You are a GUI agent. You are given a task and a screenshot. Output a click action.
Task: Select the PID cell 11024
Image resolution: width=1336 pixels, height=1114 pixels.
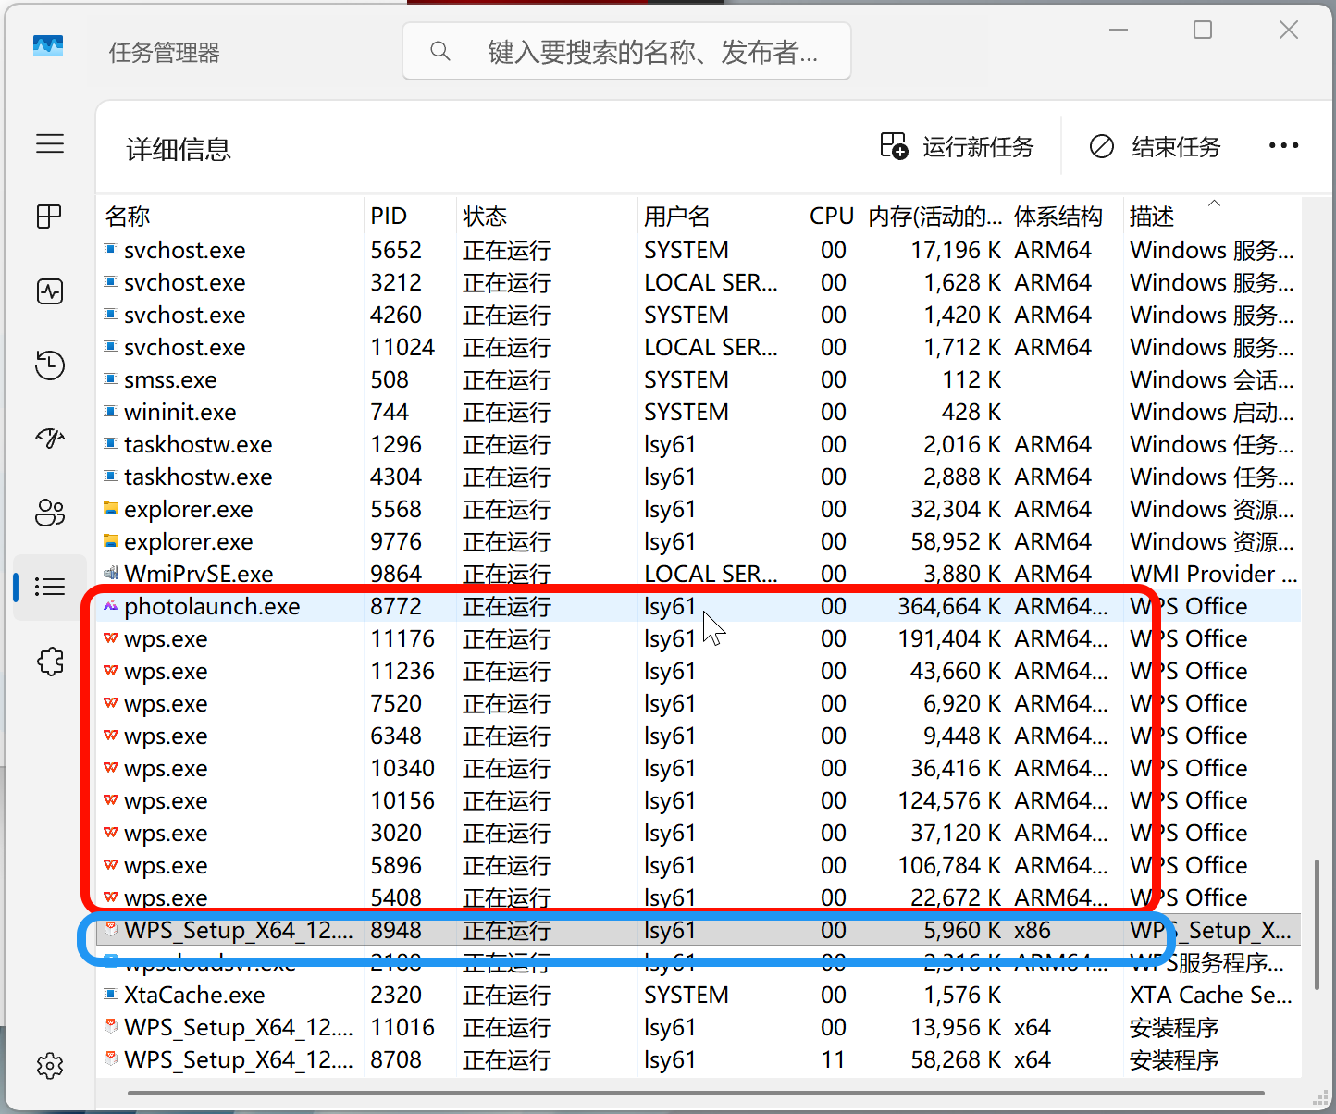pyautogui.click(x=402, y=347)
